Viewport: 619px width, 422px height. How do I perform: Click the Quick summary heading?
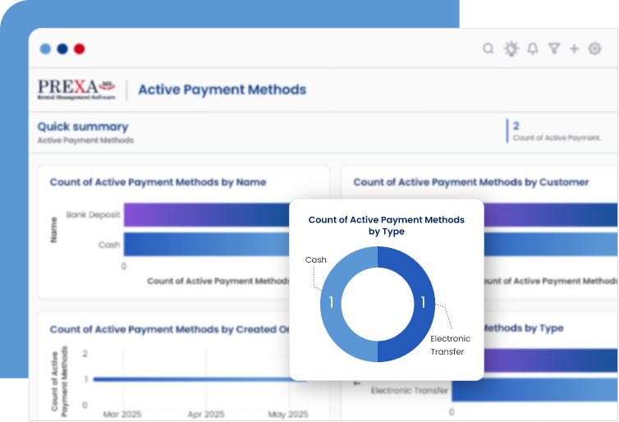point(83,126)
